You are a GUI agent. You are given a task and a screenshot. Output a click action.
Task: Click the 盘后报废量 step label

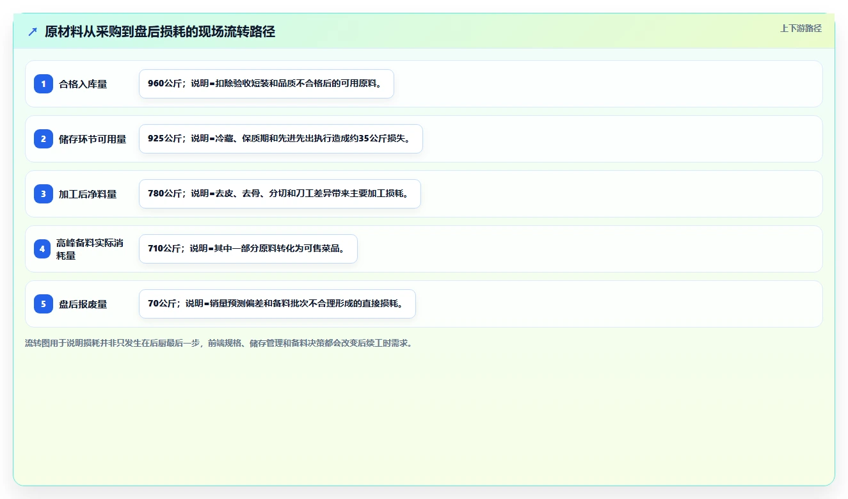83,304
